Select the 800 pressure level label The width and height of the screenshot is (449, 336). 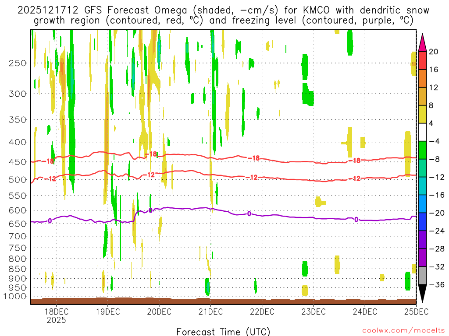(x=18, y=259)
